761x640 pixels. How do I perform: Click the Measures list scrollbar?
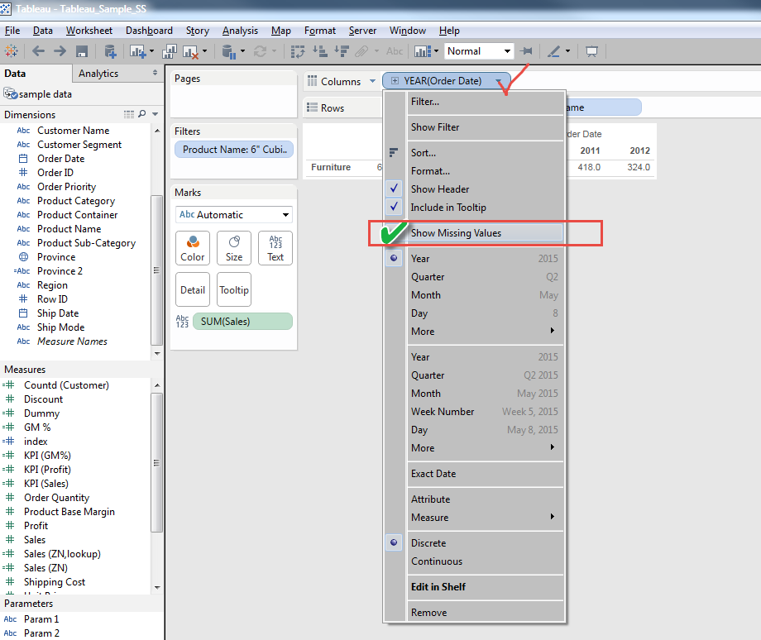157,462
